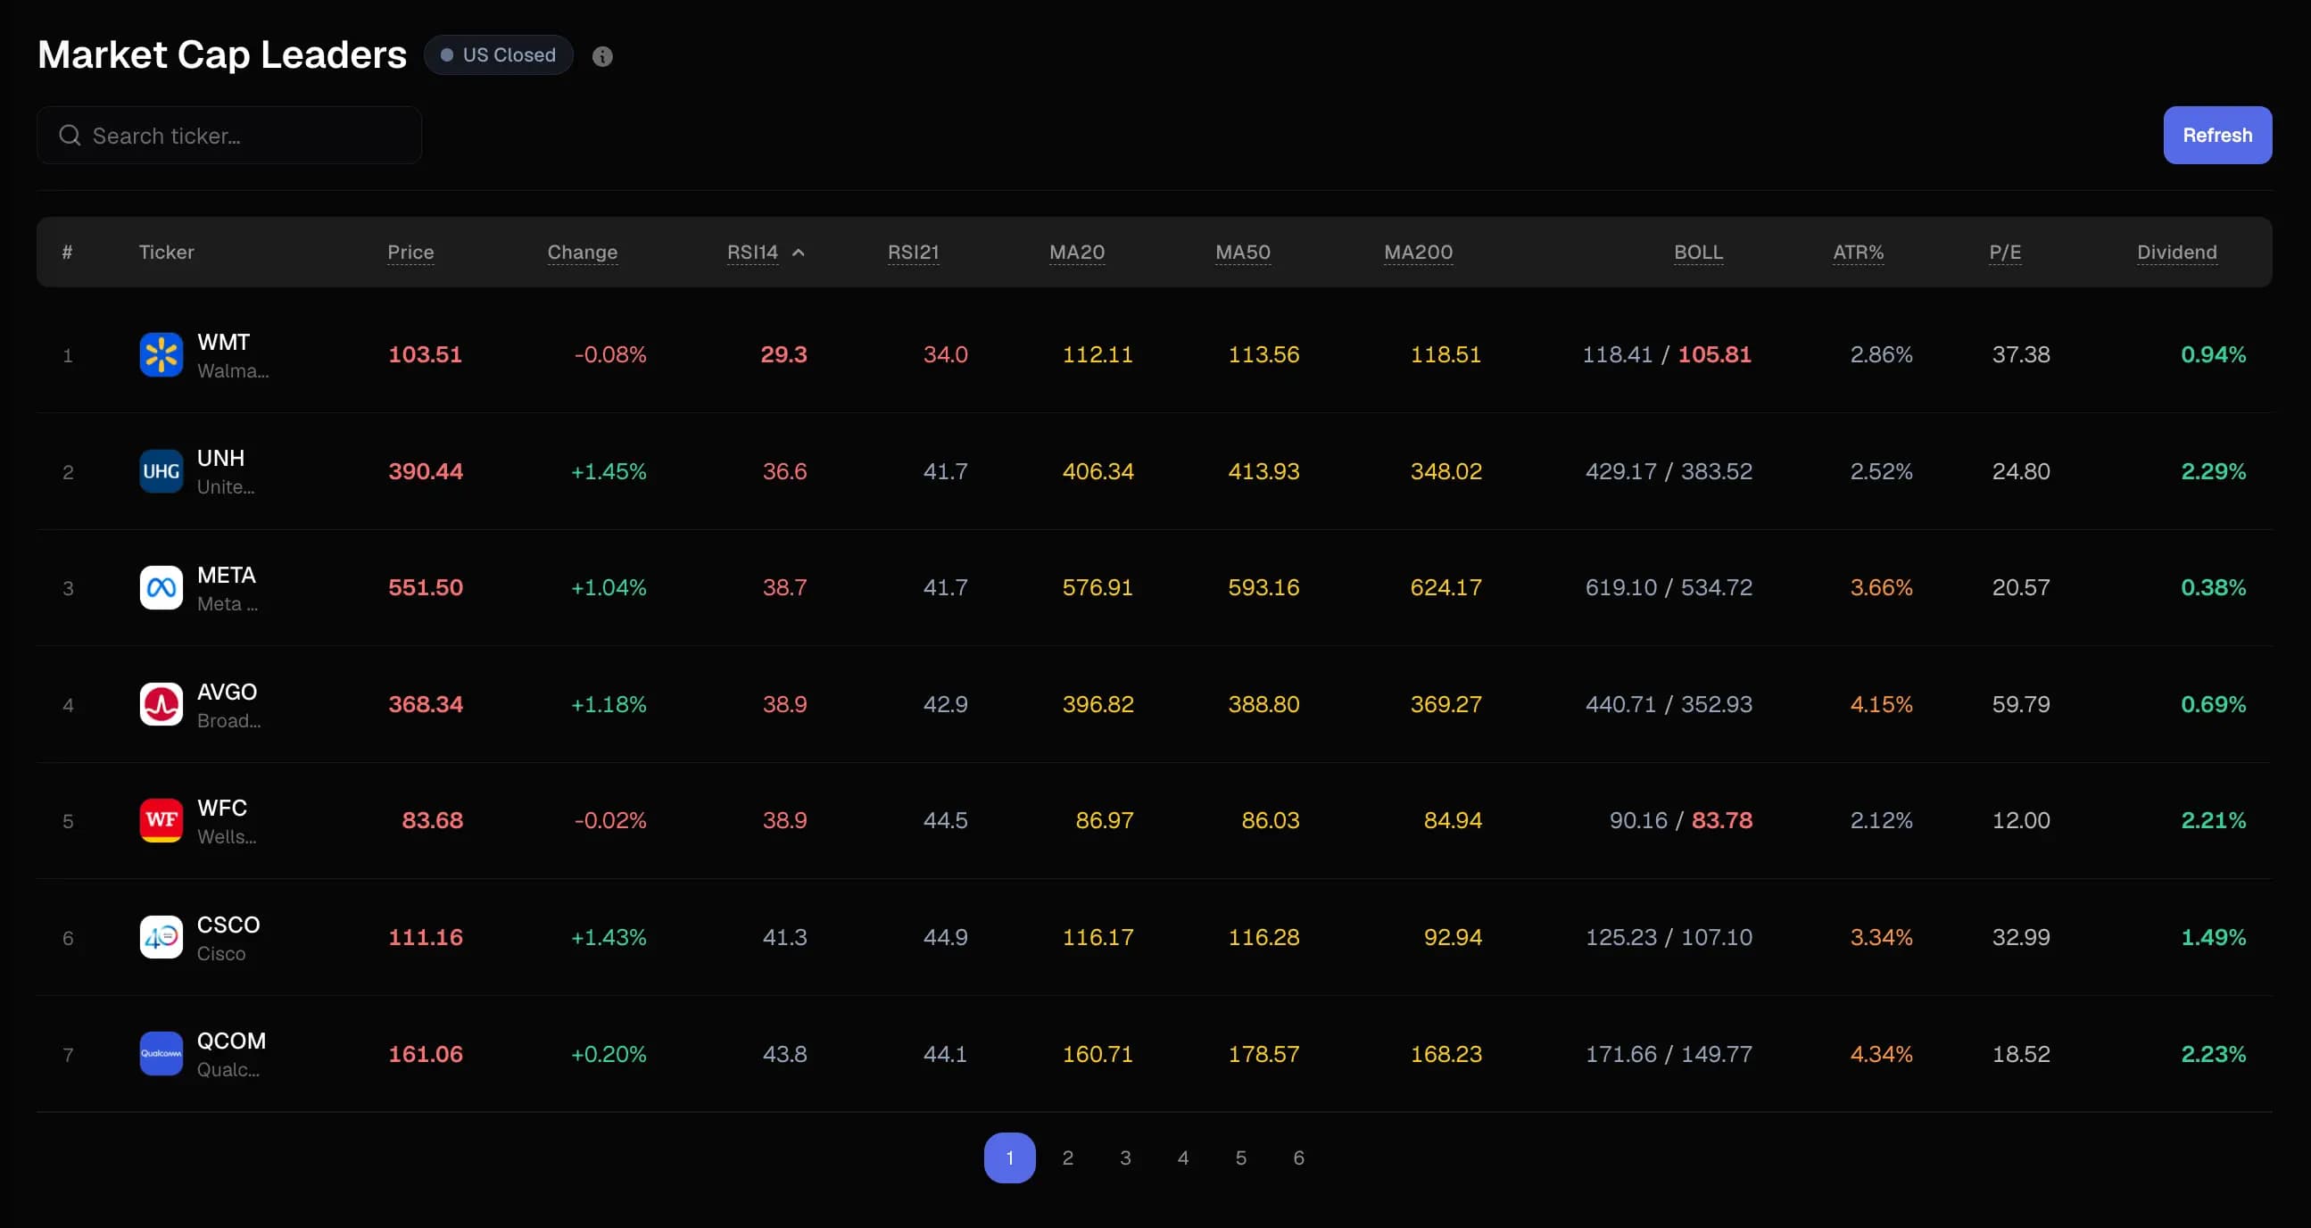The image size is (2311, 1228).
Task: Click the UnitedHealth UHG logo icon
Action: tap(162, 471)
